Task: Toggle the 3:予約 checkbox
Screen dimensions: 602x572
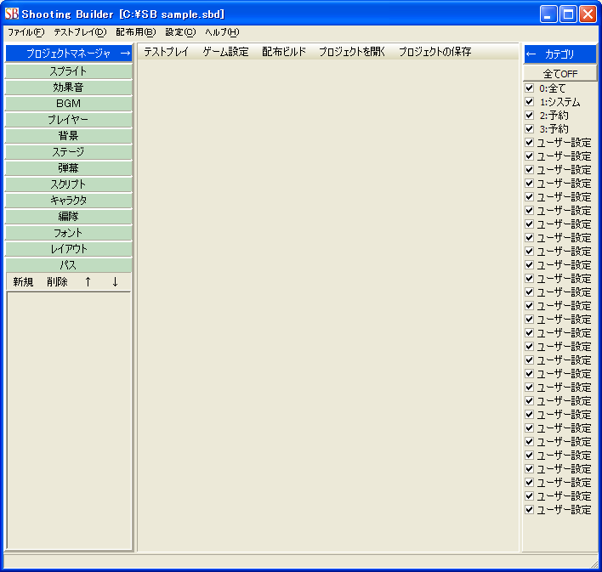Action: click(x=530, y=129)
